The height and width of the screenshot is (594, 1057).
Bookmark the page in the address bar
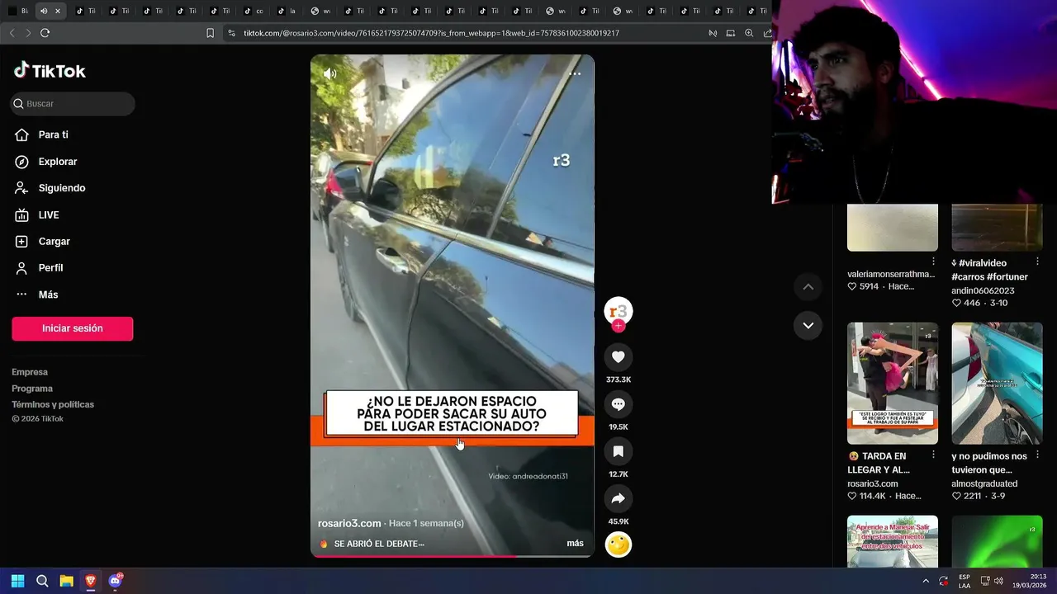coord(210,33)
